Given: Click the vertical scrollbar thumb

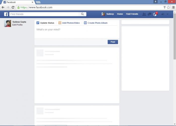Looking at the screenshot, I should pyautogui.click(x=175, y=36).
